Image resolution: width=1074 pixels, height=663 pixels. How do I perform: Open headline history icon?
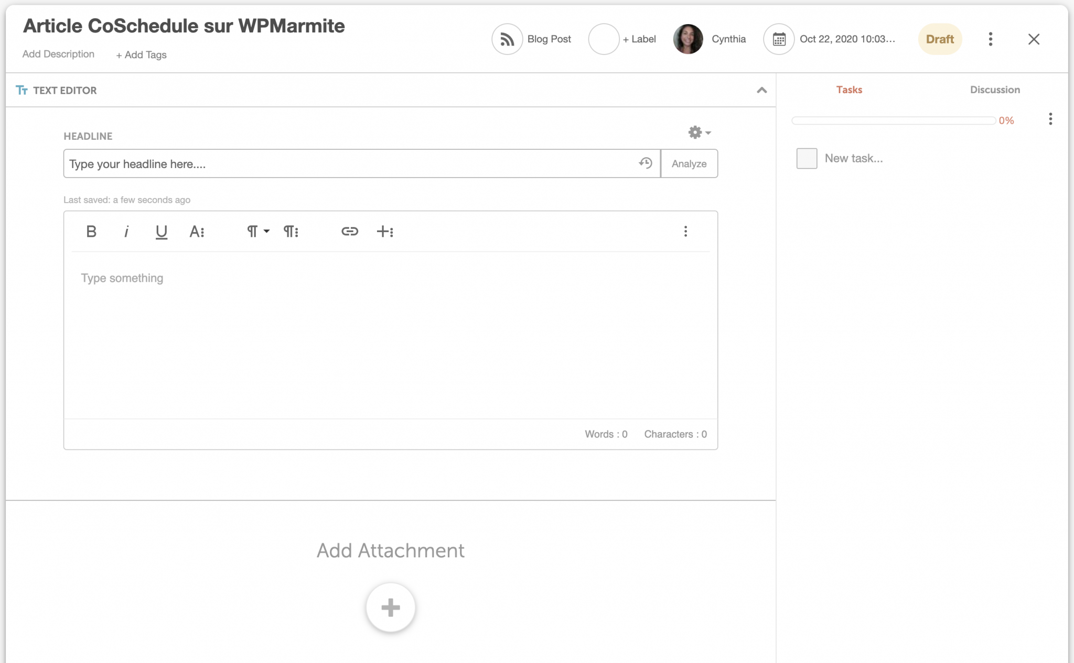click(645, 163)
